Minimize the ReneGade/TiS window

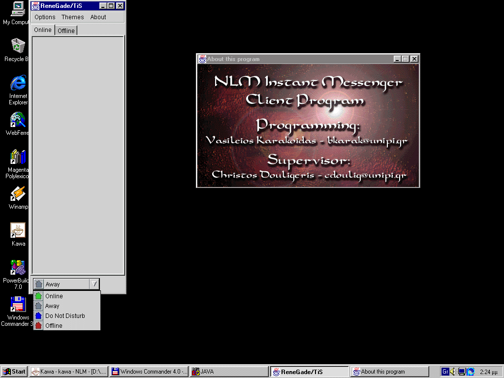103,6
